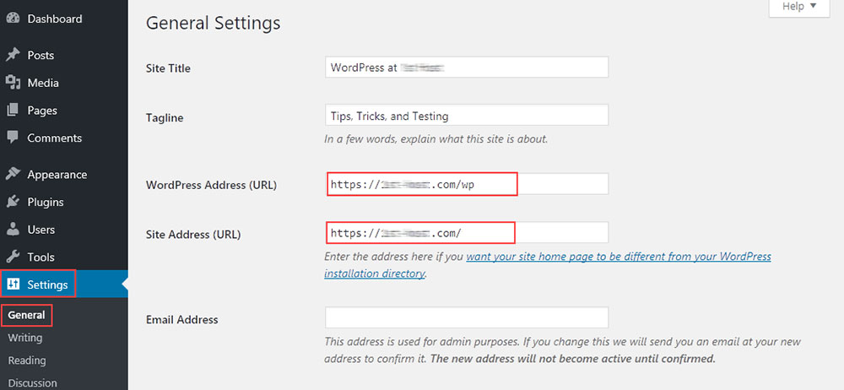Select the empty Email Address field

tap(467, 317)
